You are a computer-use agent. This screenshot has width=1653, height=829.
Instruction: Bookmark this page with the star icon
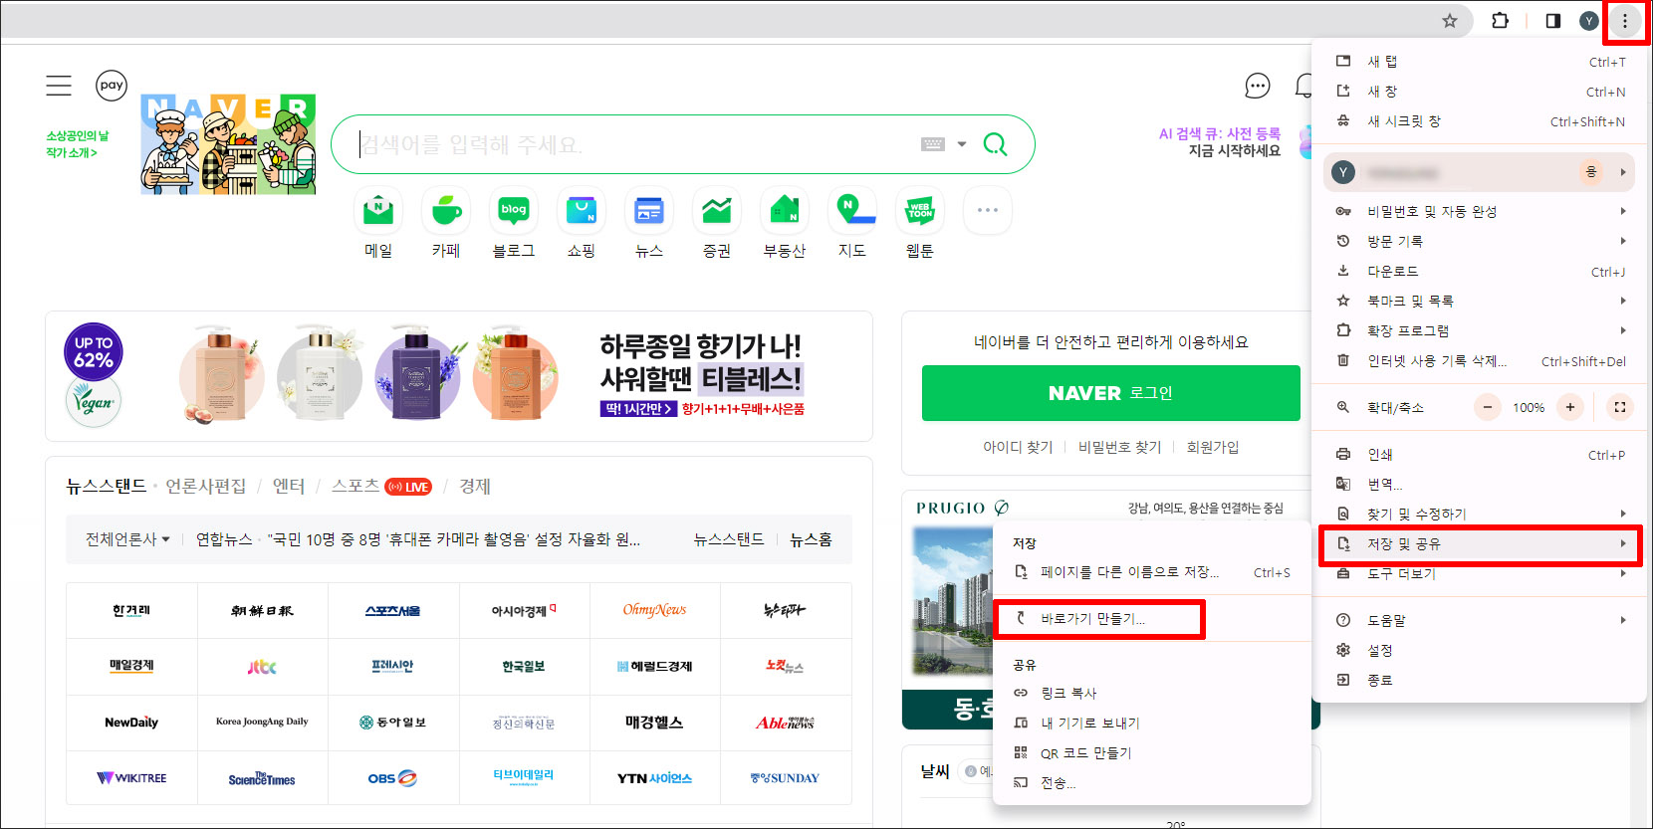(x=1450, y=21)
